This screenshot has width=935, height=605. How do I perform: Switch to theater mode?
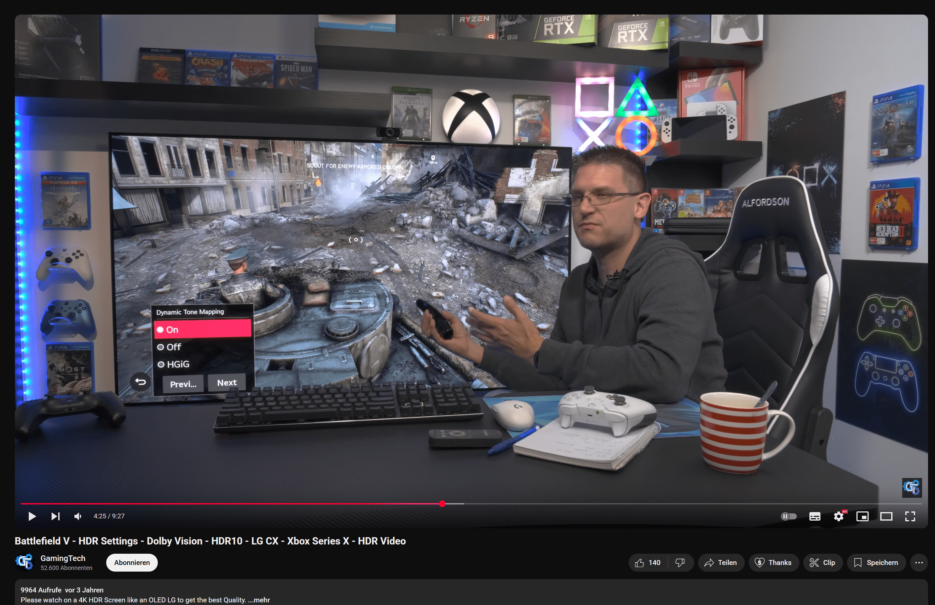(886, 516)
